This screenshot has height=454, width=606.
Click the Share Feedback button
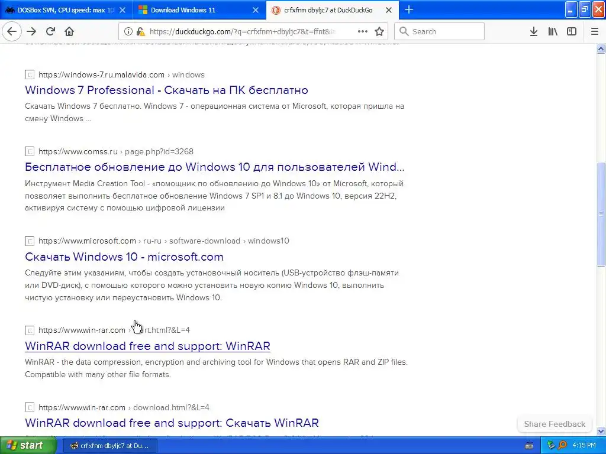click(x=555, y=424)
